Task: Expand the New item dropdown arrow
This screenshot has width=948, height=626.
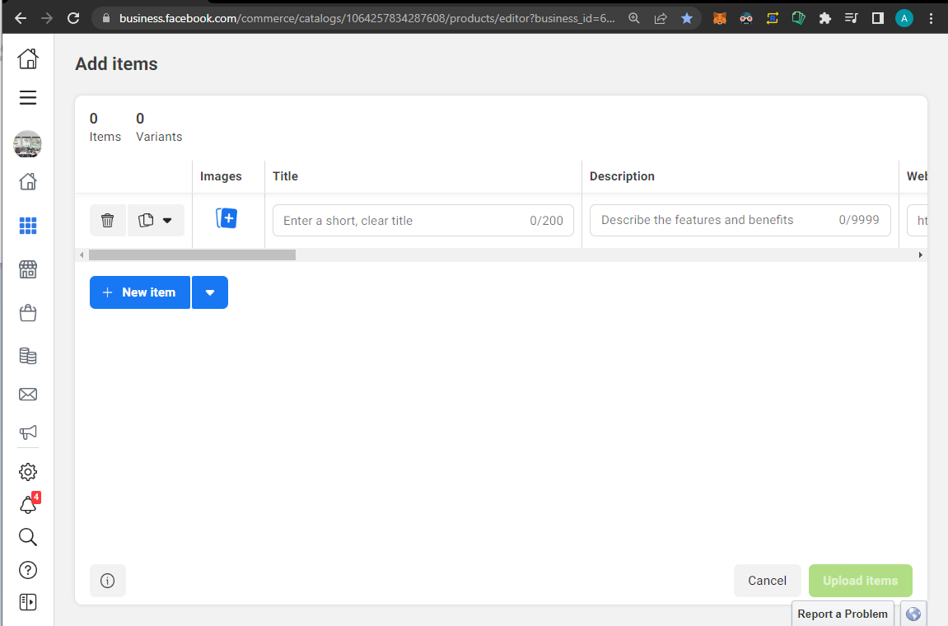Action: click(210, 292)
